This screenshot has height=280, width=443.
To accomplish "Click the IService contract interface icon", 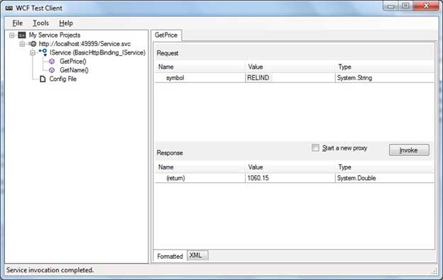I will point(43,52).
